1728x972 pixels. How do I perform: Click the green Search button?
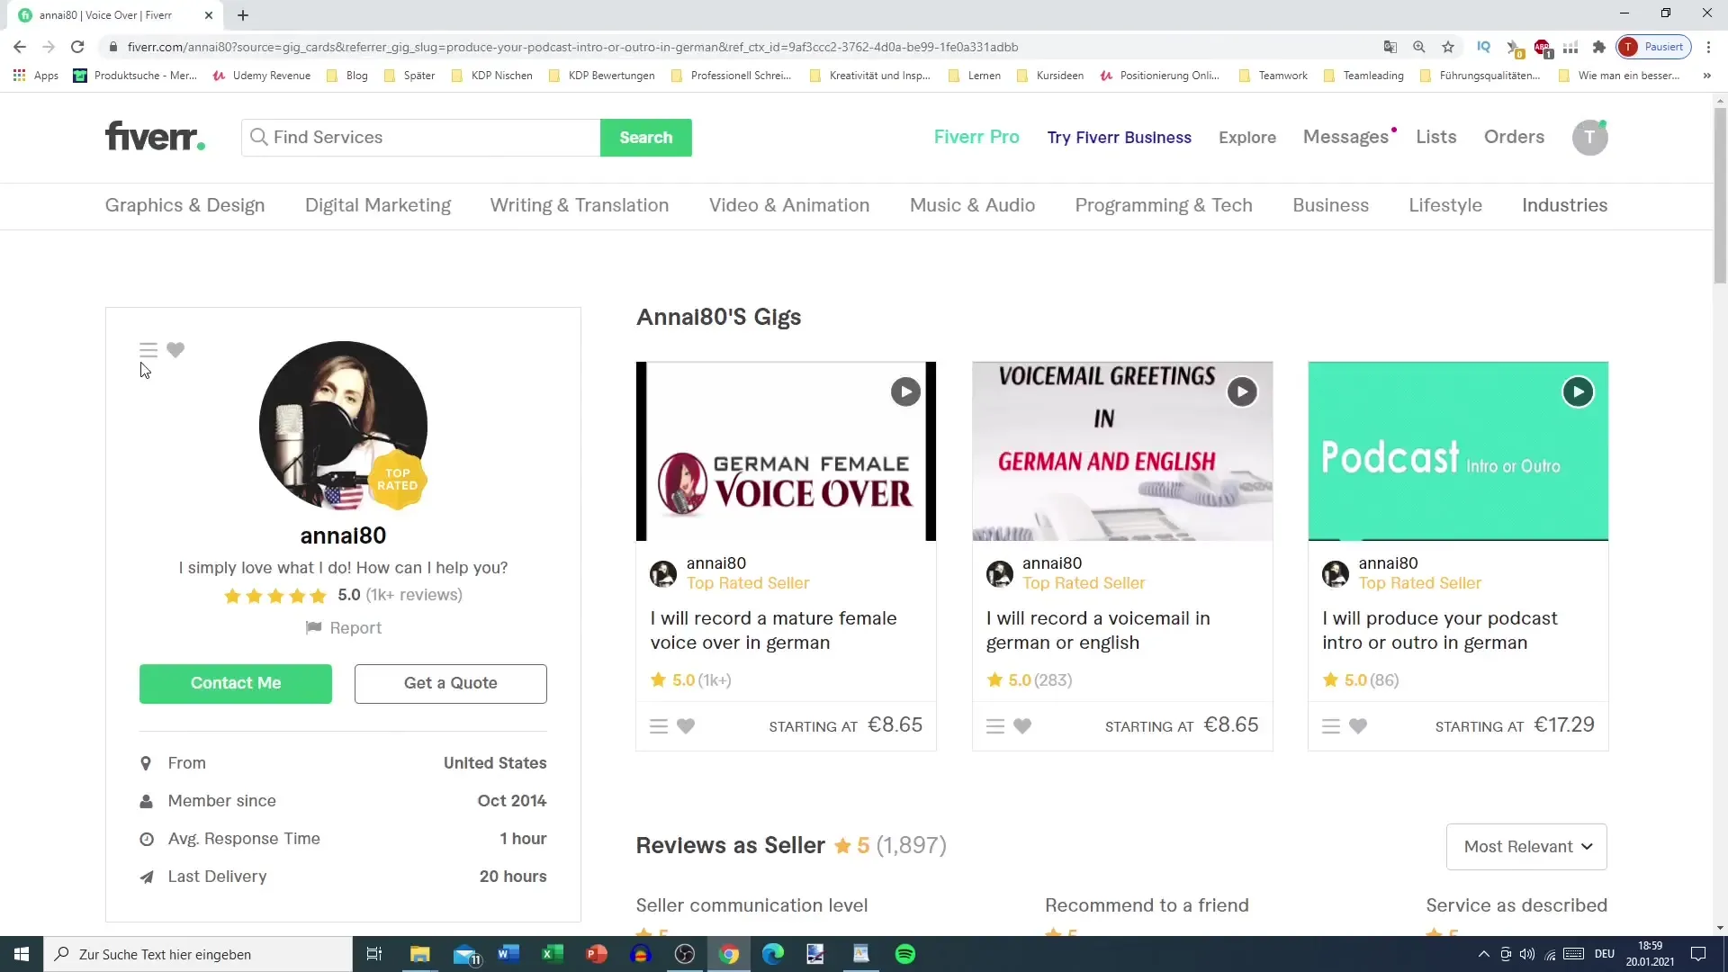click(645, 138)
